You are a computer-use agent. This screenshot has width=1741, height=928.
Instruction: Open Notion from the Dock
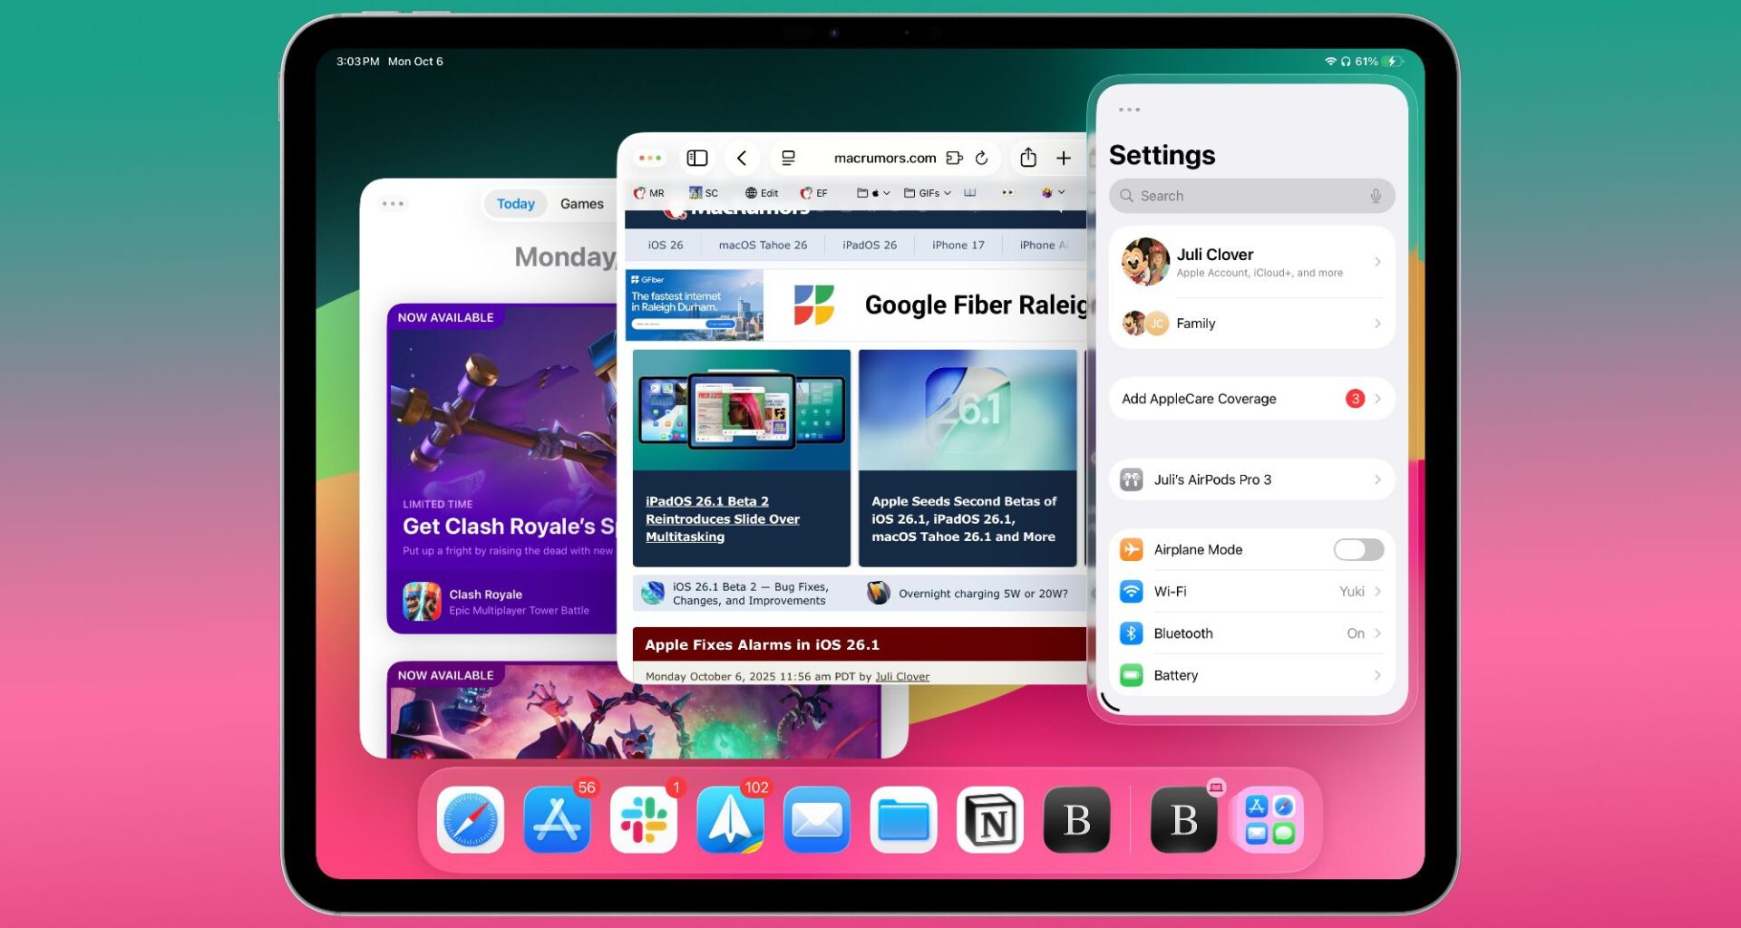[989, 820]
